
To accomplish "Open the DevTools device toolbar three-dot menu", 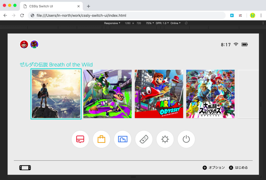I will (263, 23).
